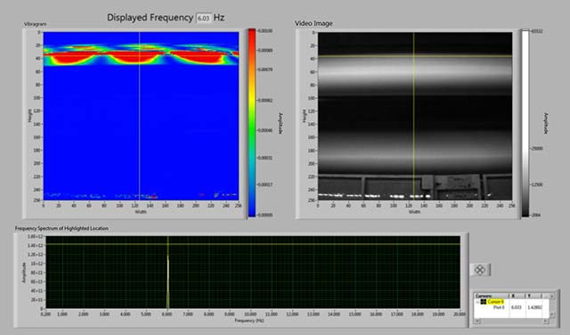Select Cursor 0 in the cursor legend
The width and height of the screenshot is (570, 335).
495,302
